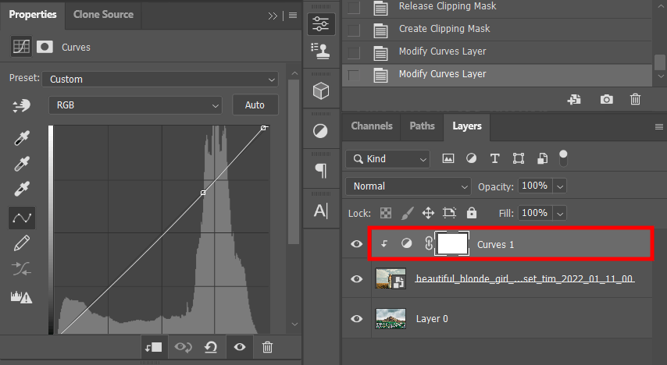The image size is (667, 365).
Task: Hide the Curves 1 layer
Action: click(356, 244)
